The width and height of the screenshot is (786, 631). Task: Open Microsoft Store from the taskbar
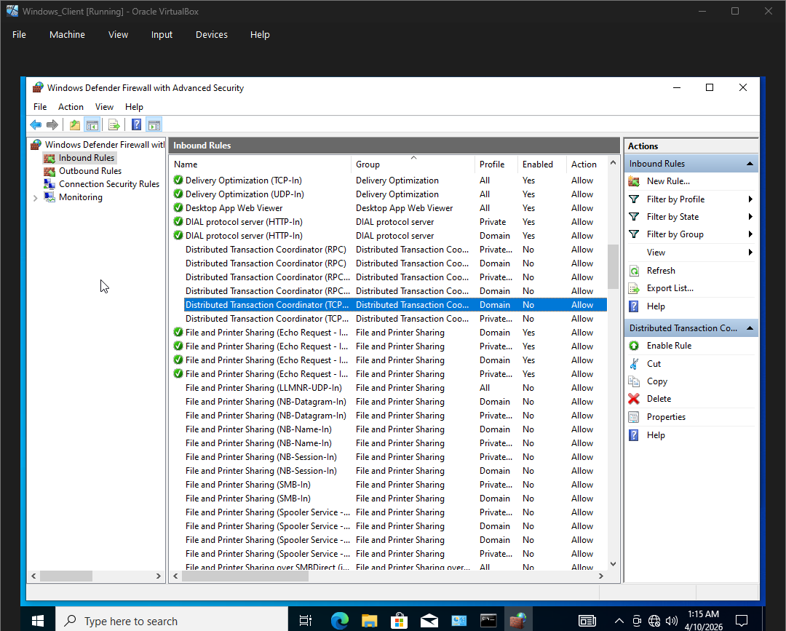[x=399, y=621]
